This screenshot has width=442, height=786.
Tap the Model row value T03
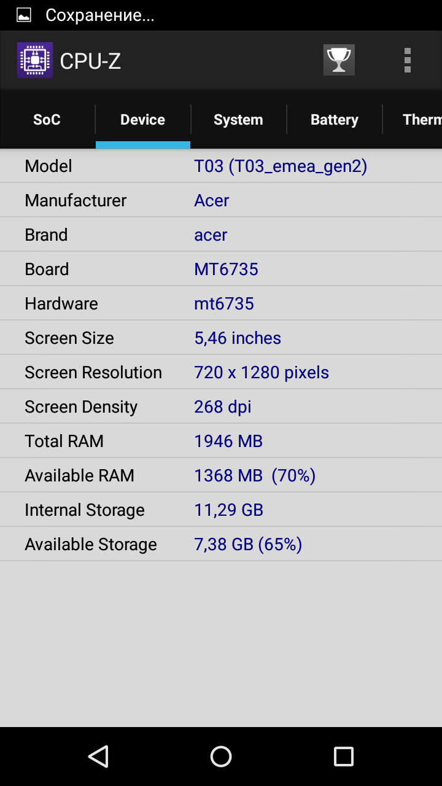[280, 166]
